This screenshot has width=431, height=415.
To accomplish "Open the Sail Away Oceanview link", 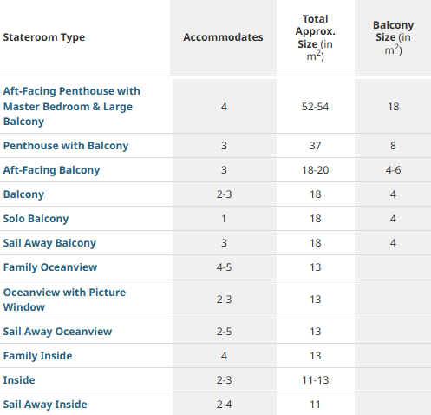I will point(57,332).
